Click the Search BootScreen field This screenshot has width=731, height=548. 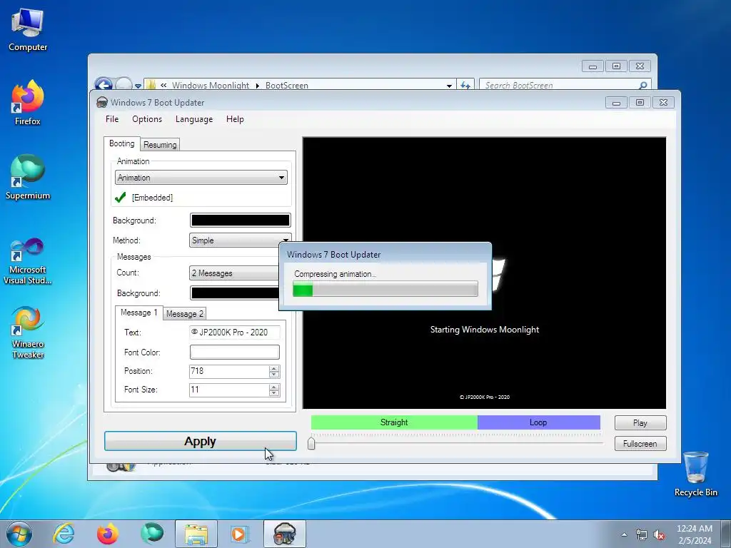tap(560, 86)
